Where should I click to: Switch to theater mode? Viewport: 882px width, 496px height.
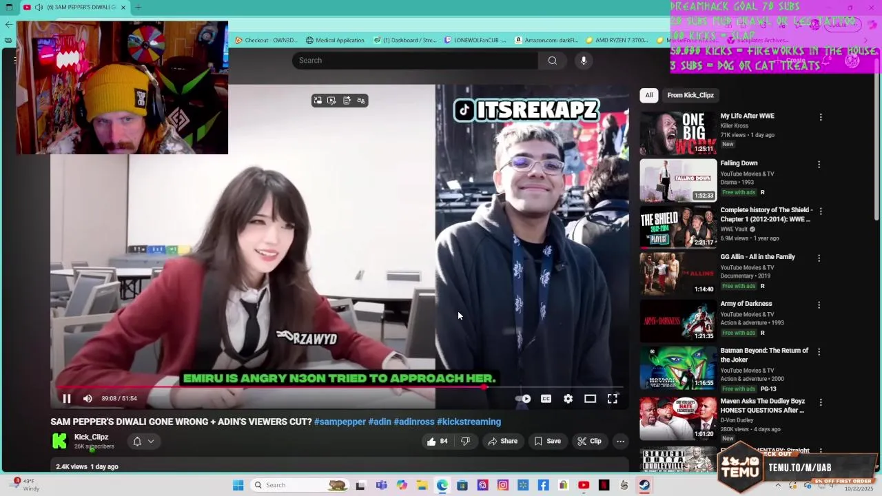pyautogui.click(x=590, y=398)
